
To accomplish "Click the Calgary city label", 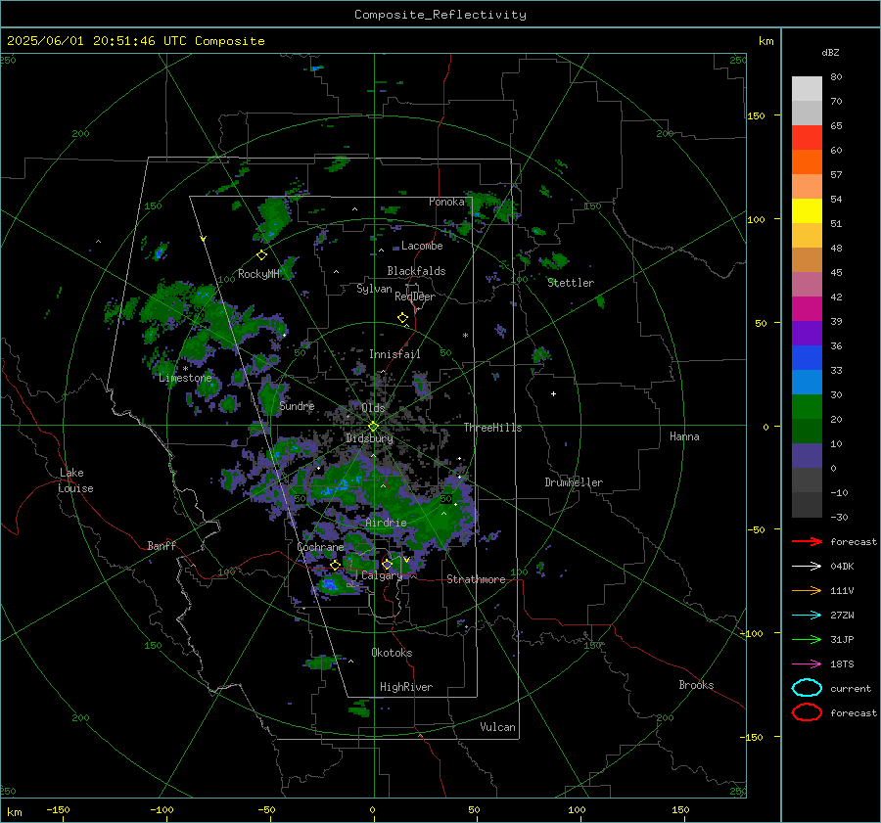I will point(382,575).
